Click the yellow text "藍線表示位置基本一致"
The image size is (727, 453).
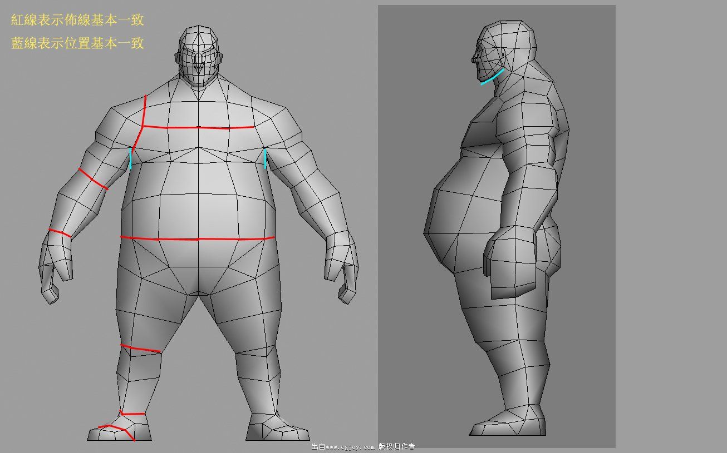[x=77, y=43]
